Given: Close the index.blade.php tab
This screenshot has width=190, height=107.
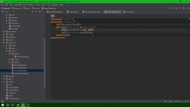Looking at the screenshot, I should pyautogui.click(x=121, y=12).
